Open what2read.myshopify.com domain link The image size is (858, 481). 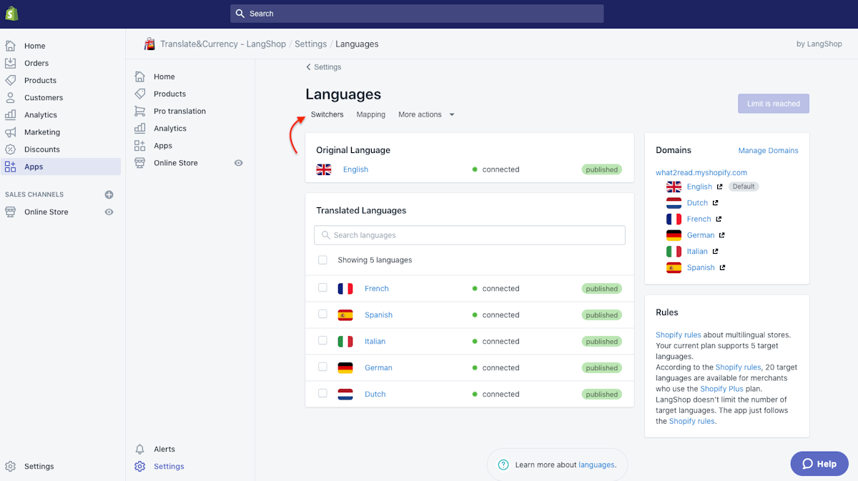point(701,172)
